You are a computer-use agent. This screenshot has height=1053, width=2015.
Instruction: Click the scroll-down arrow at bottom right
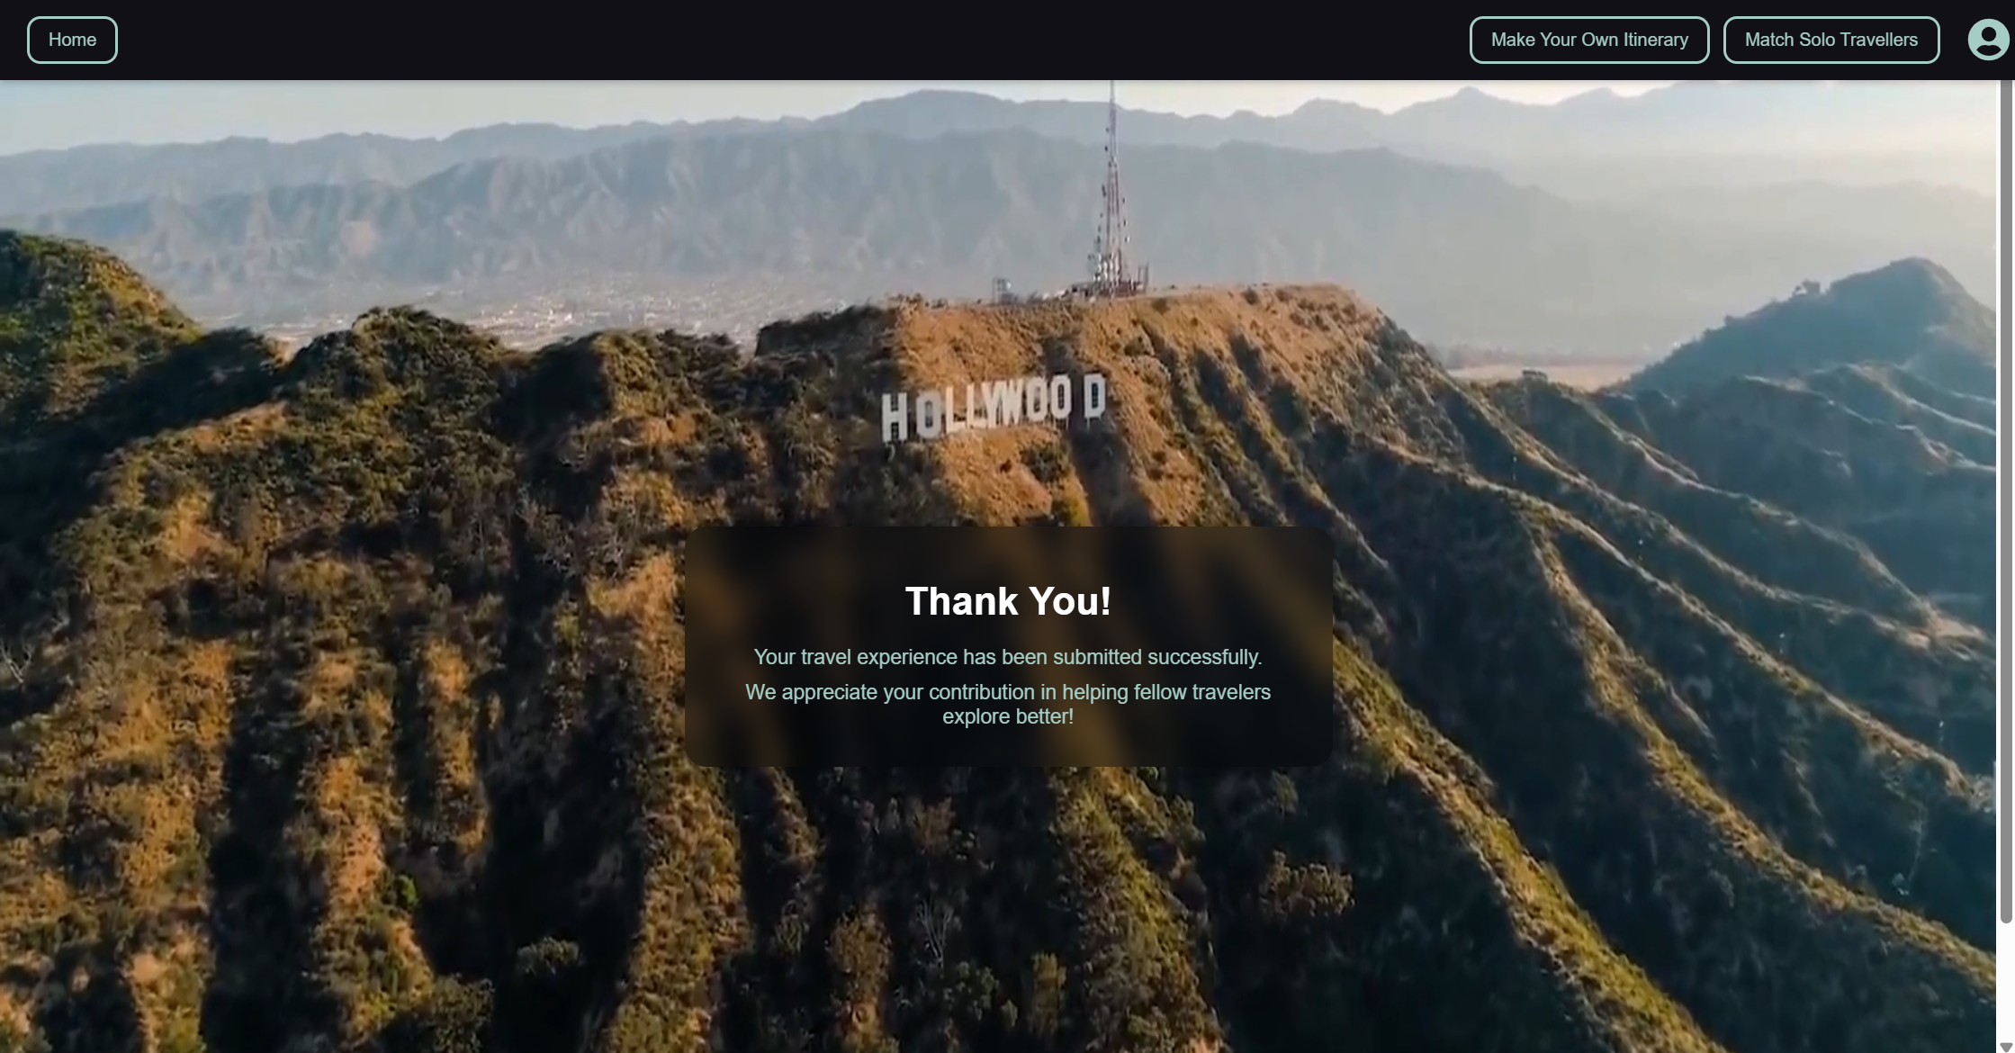tap(2005, 1046)
